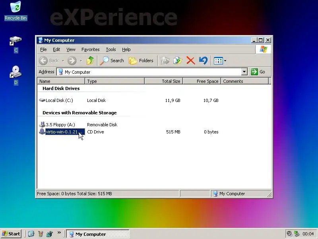The height and width of the screenshot is (239, 318).
Task: Click the 11,9 GB total size cell
Action: pos(173,100)
